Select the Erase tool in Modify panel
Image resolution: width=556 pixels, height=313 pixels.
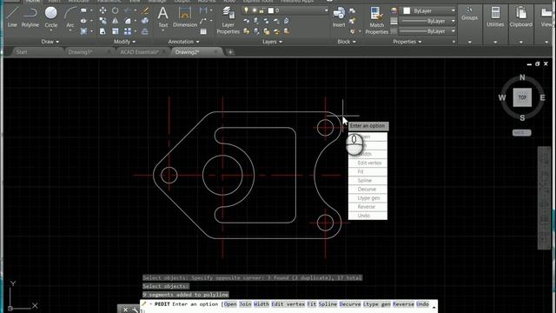tap(145, 10)
